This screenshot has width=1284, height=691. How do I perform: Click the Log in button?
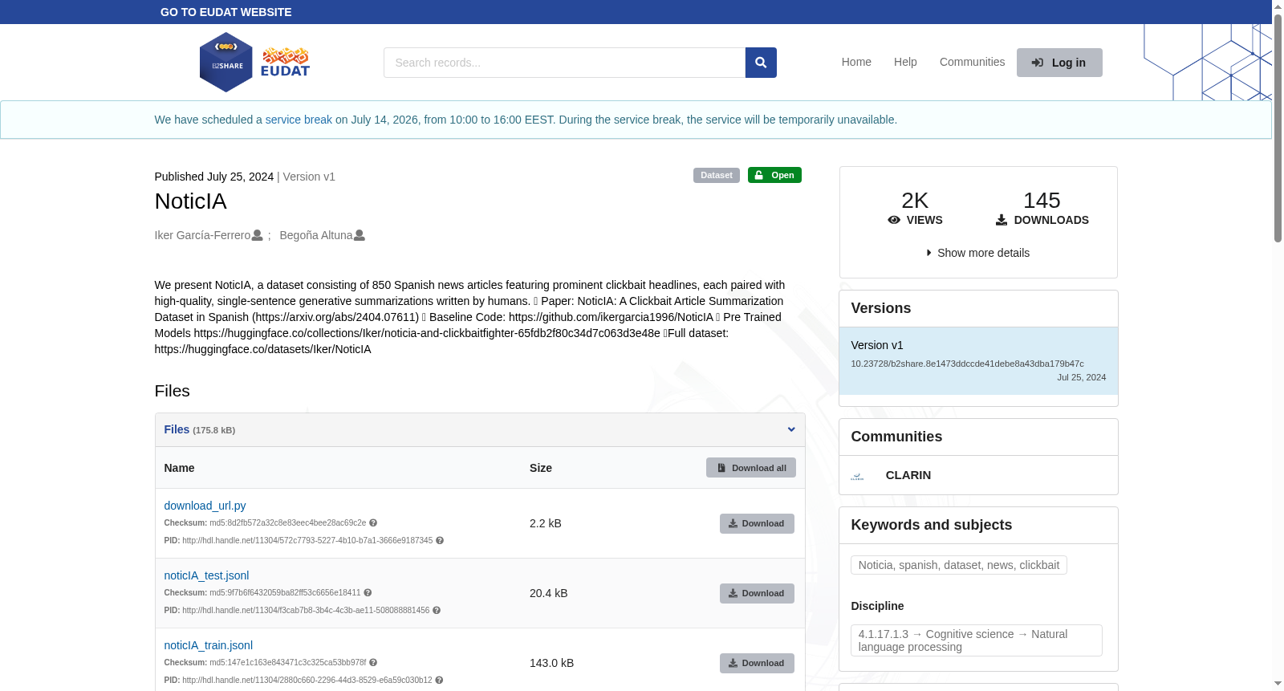(x=1059, y=63)
